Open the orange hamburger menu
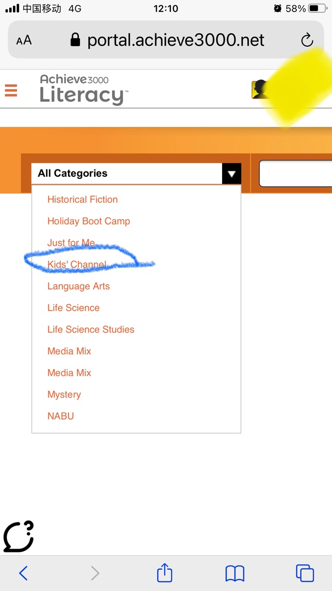Image resolution: width=332 pixels, height=591 pixels. coord(11,90)
